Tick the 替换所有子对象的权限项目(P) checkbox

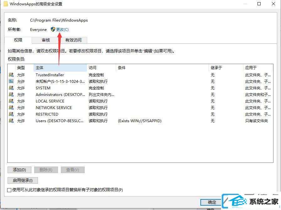point(9,190)
